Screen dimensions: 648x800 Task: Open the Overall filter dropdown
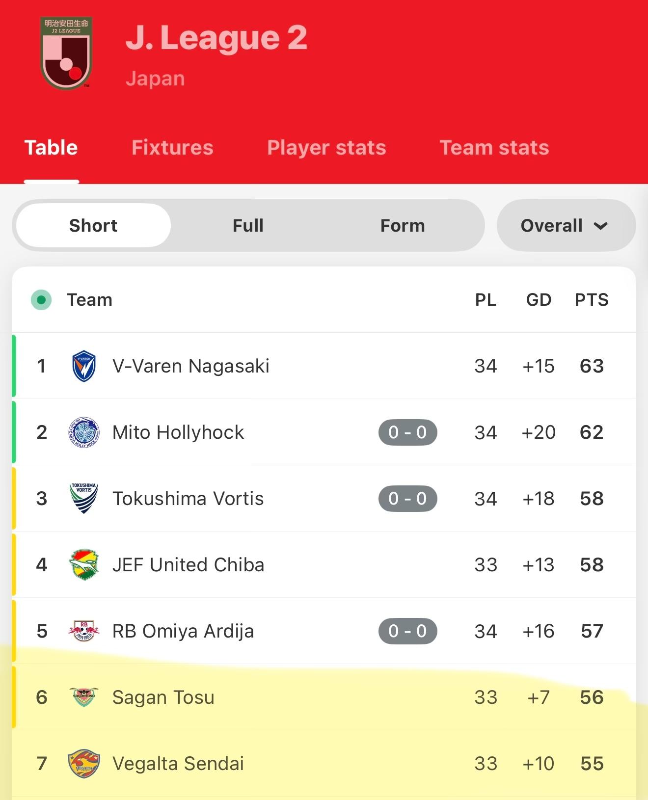coord(566,226)
